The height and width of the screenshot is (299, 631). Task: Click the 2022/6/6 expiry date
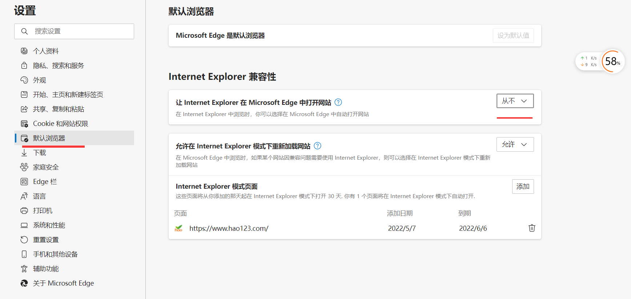(473, 228)
